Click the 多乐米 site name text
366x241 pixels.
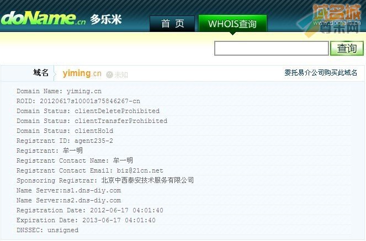106,20
